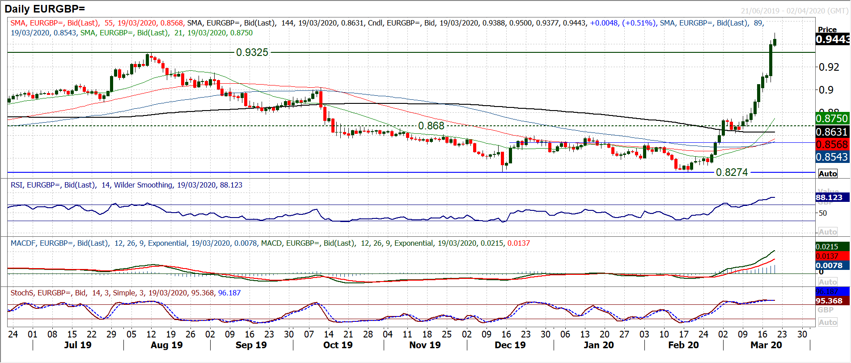
Task: Click the latest candlestick above 0.9325
Action: pos(775,41)
